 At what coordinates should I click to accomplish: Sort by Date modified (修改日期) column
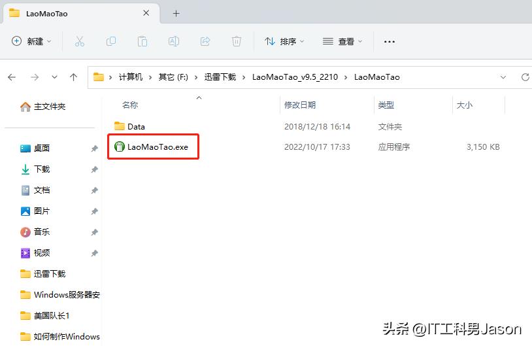(x=300, y=105)
